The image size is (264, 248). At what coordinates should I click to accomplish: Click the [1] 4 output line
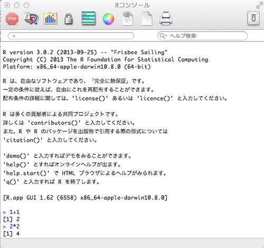tap(11, 234)
